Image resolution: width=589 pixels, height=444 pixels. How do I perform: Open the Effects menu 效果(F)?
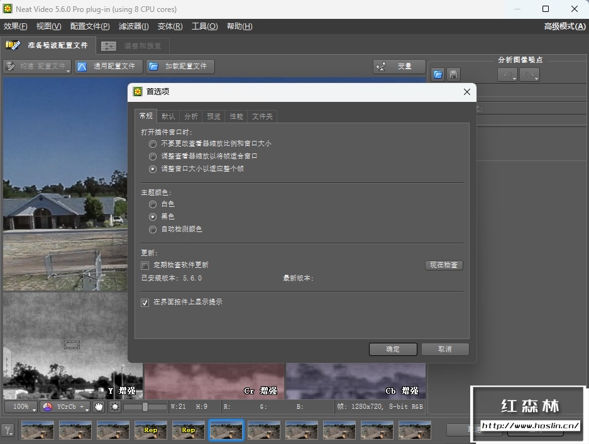pos(16,26)
